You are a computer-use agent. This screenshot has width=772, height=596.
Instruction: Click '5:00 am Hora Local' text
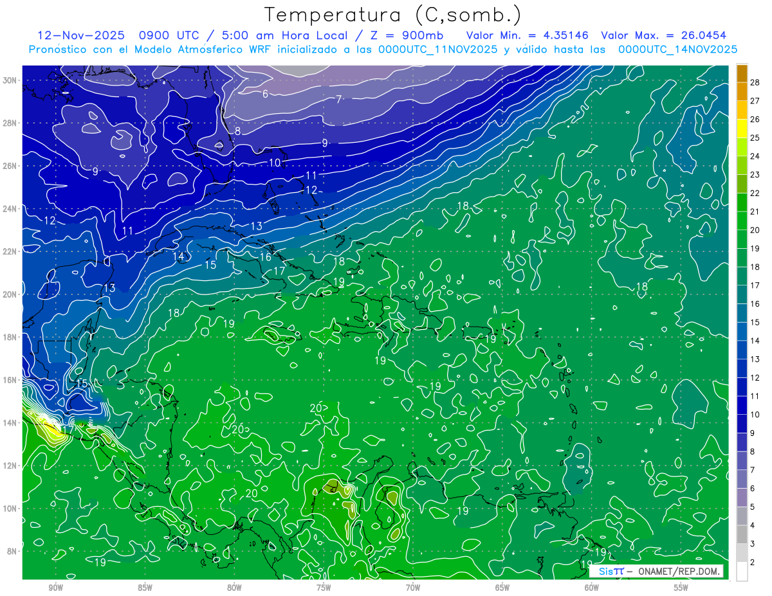[284, 36]
